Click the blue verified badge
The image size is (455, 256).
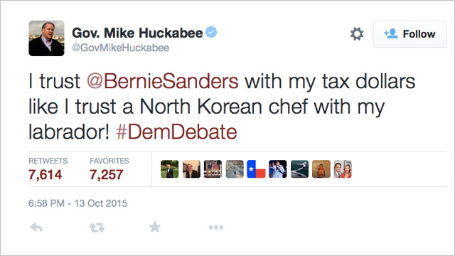coord(211,32)
